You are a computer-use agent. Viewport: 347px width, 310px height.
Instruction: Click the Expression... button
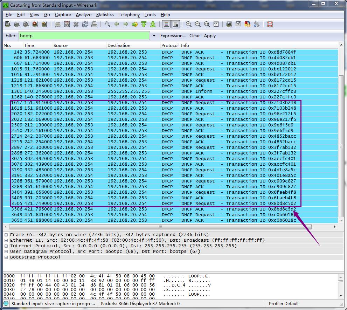click(x=173, y=36)
